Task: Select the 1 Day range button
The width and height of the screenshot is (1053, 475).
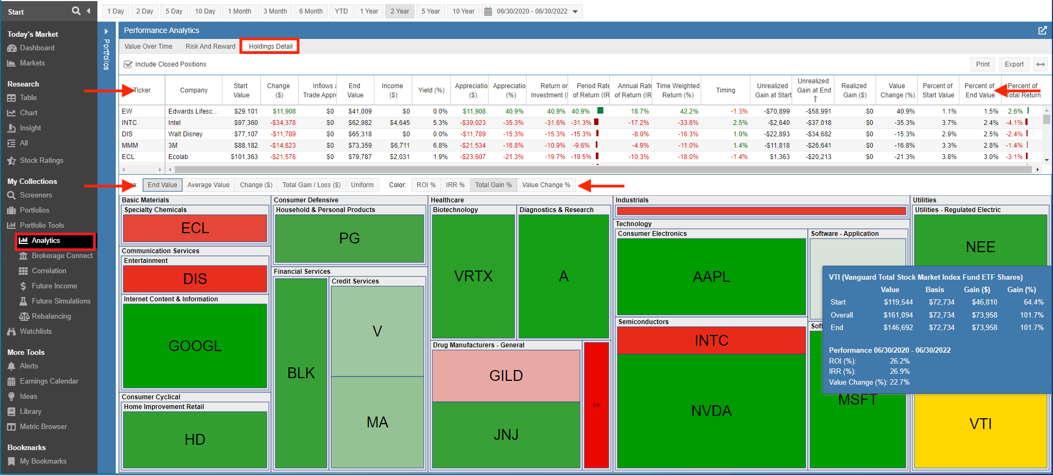Action: (x=115, y=11)
